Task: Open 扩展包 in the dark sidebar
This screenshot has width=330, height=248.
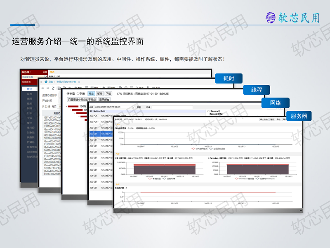Action: pos(31,142)
